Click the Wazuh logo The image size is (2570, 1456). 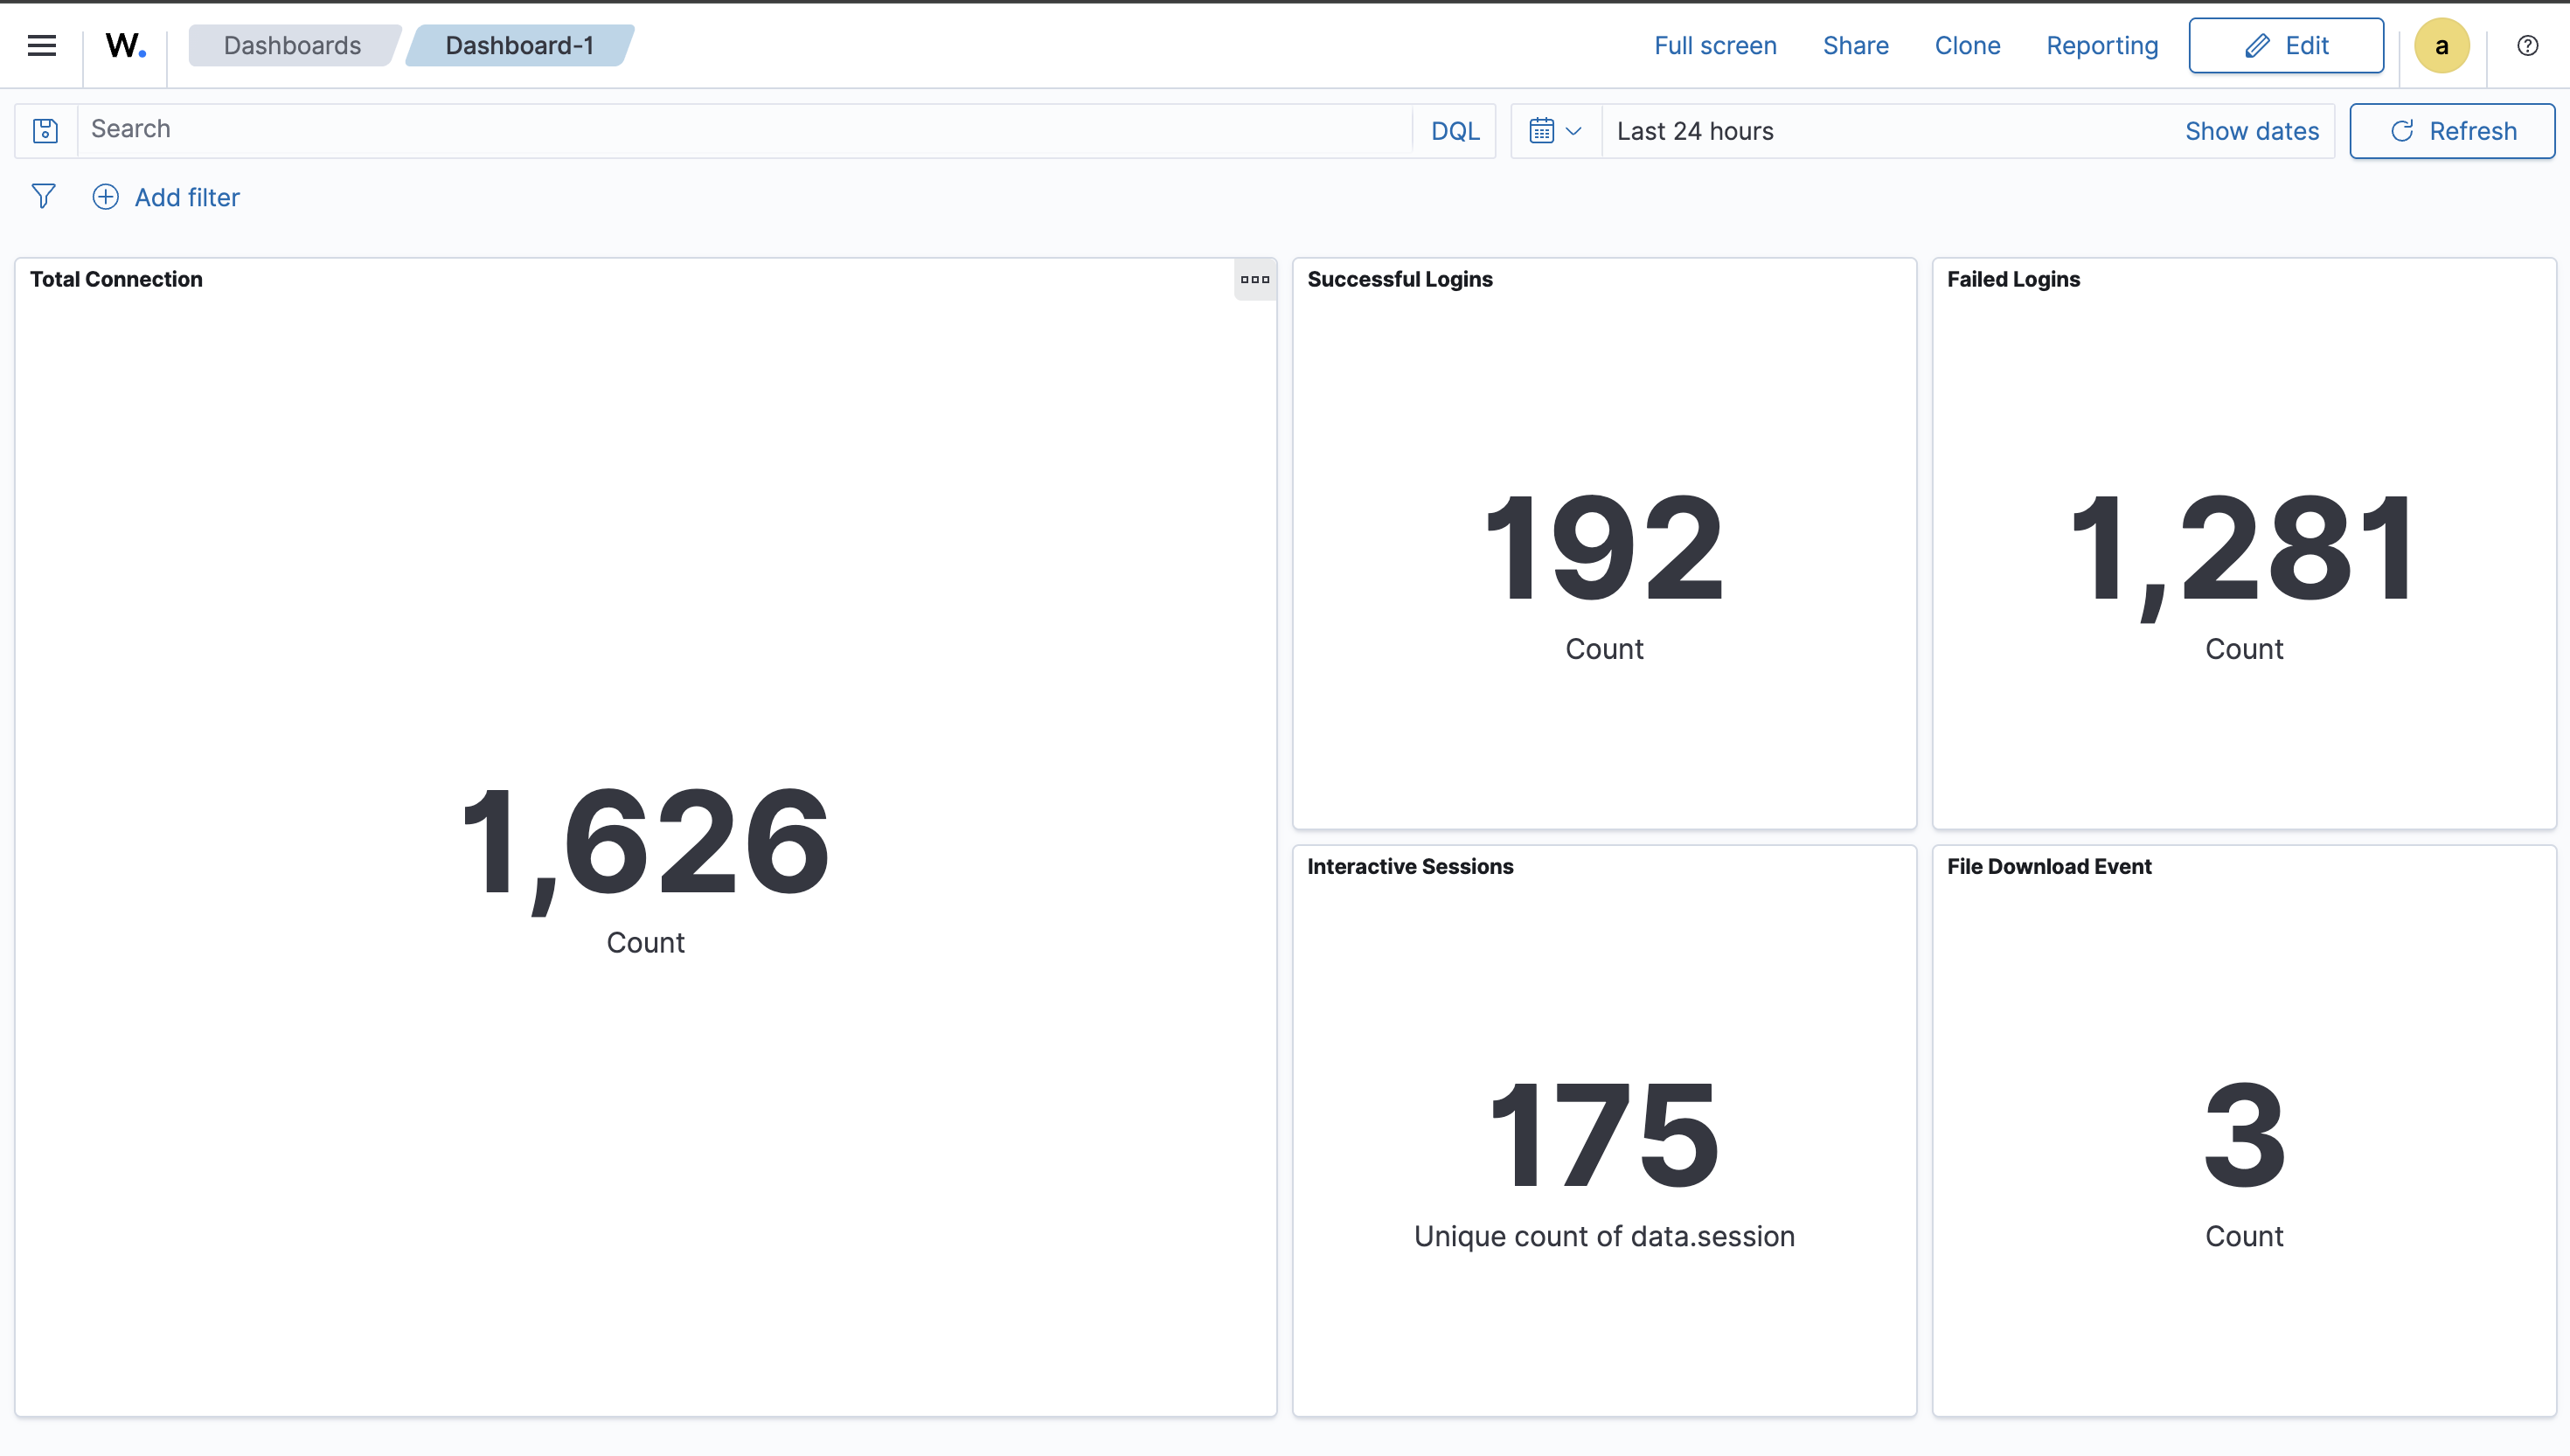(124, 45)
